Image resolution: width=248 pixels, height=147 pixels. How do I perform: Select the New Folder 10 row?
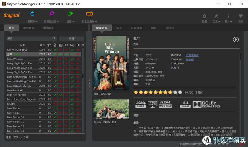44,117
